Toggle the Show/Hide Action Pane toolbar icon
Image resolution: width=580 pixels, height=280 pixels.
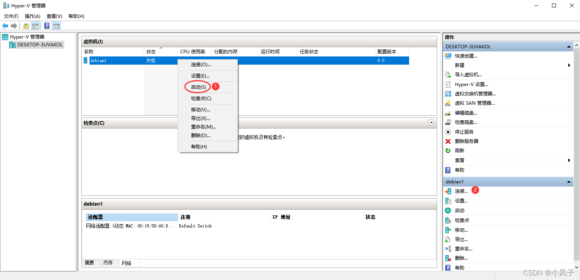pos(56,26)
